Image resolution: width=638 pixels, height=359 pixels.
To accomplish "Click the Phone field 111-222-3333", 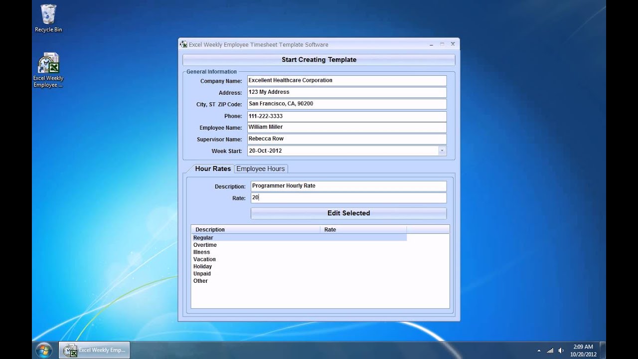I will click(347, 116).
